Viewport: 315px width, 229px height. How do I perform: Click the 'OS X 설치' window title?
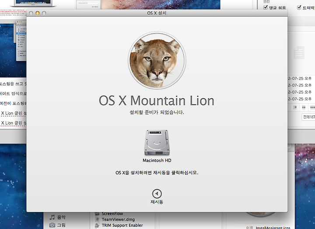coord(157,13)
